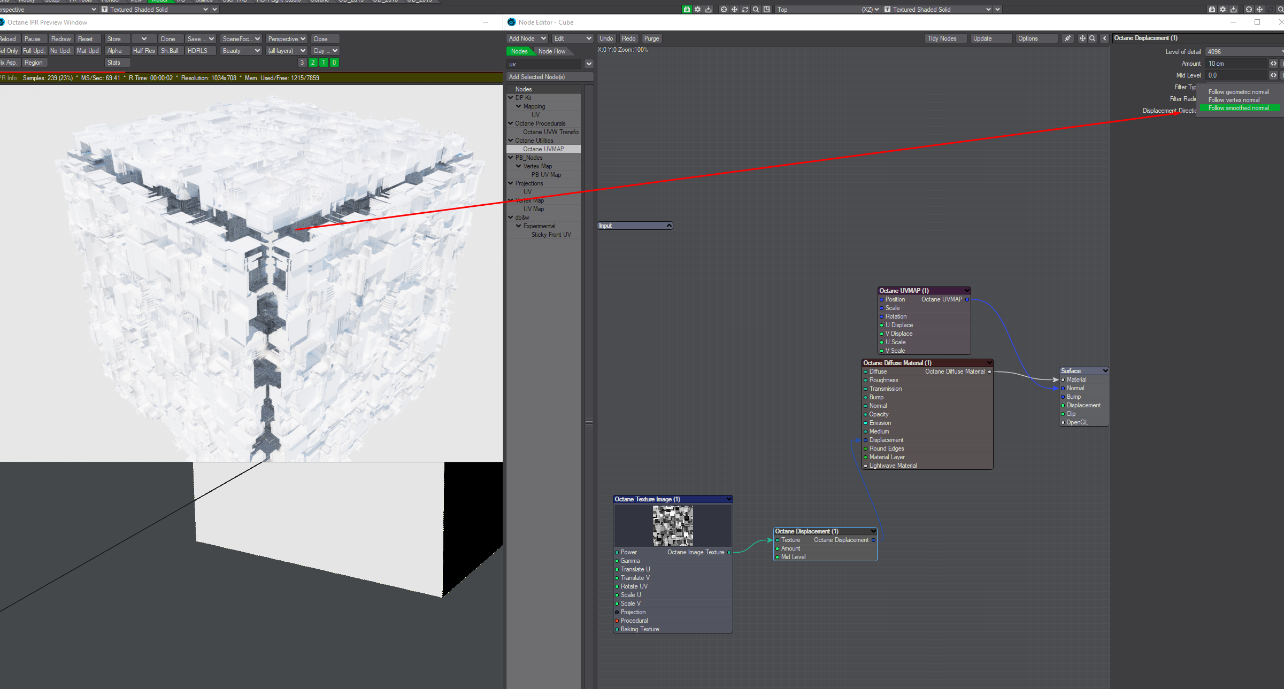This screenshot has width=1284, height=689.
Task: Click the Octane Texture Image thumbnail preview
Action: pyautogui.click(x=673, y=525)
